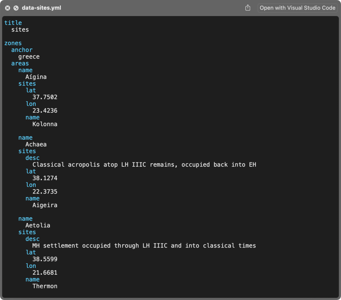Screen dimensions: 341x300
Task: Click the site name 'Kolonna'
Action: tap(45, 124)
